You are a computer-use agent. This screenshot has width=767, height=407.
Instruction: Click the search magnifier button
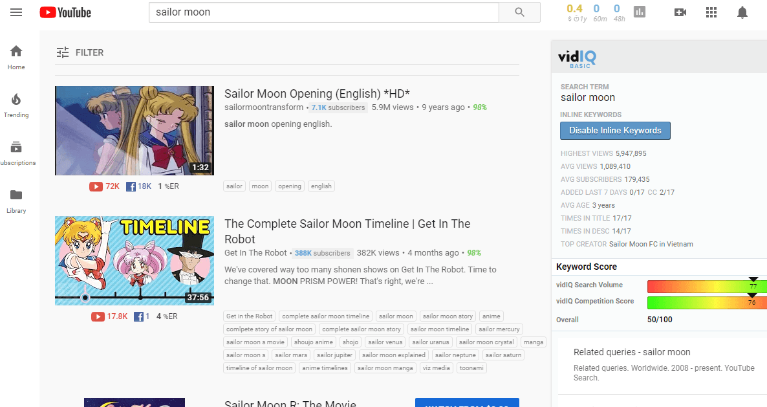point(519,12)
